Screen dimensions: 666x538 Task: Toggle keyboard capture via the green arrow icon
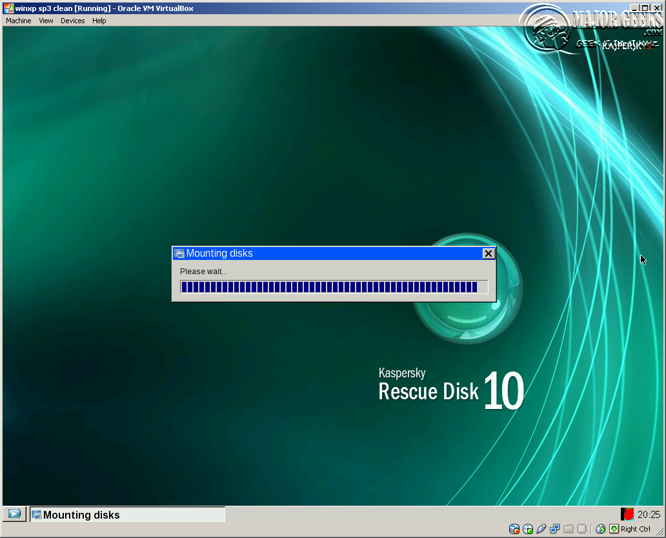614,529
